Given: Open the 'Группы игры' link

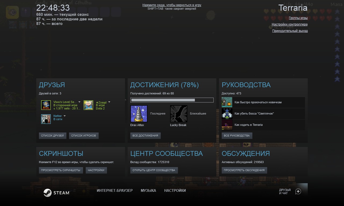Looking at the screenshot, I should pos(298,18).
